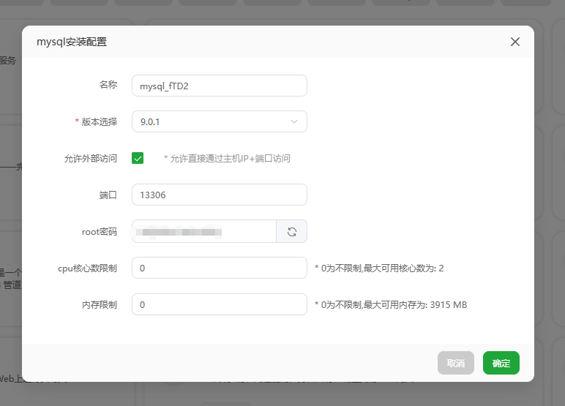The image size is (565, 406).
Task: Focus the 名称 field containing mysql_fTD2
Action: (219, 86)
